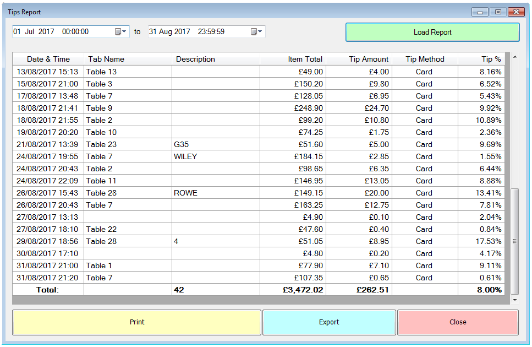
Task: Open the start date calendar picker icon
Action: coord(117,31)
